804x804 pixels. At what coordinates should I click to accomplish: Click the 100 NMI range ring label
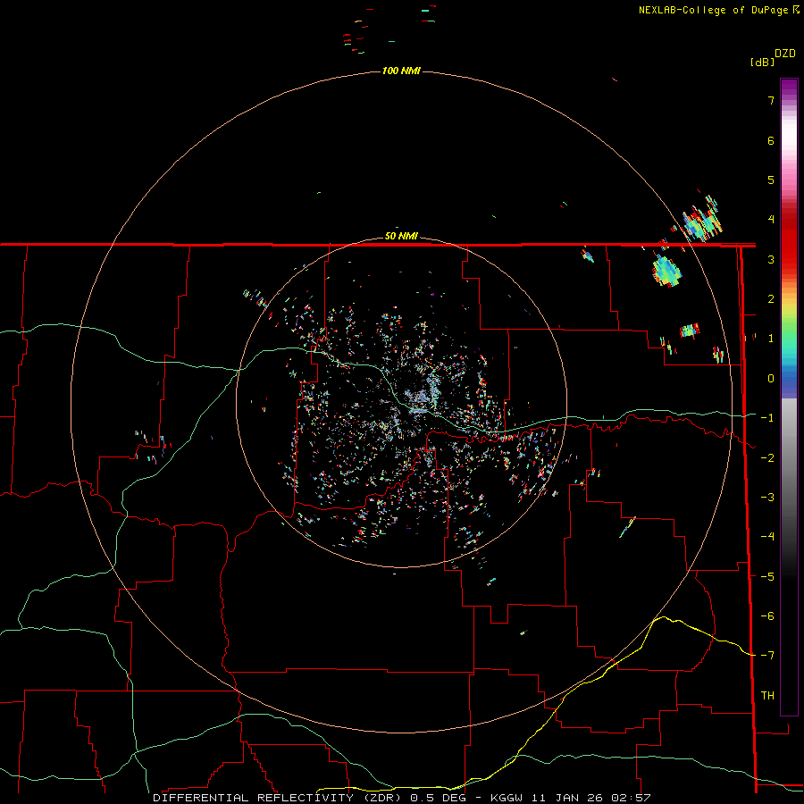[401, 71]
